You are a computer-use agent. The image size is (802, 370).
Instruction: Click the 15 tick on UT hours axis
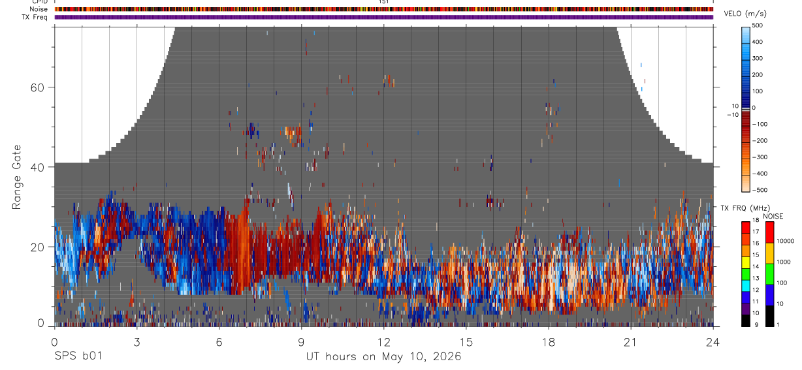click(466, 341)
